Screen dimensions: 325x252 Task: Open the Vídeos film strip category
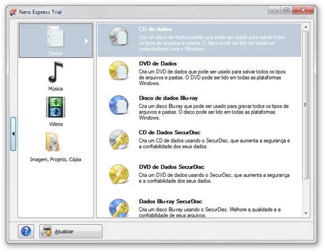[55, 107]
